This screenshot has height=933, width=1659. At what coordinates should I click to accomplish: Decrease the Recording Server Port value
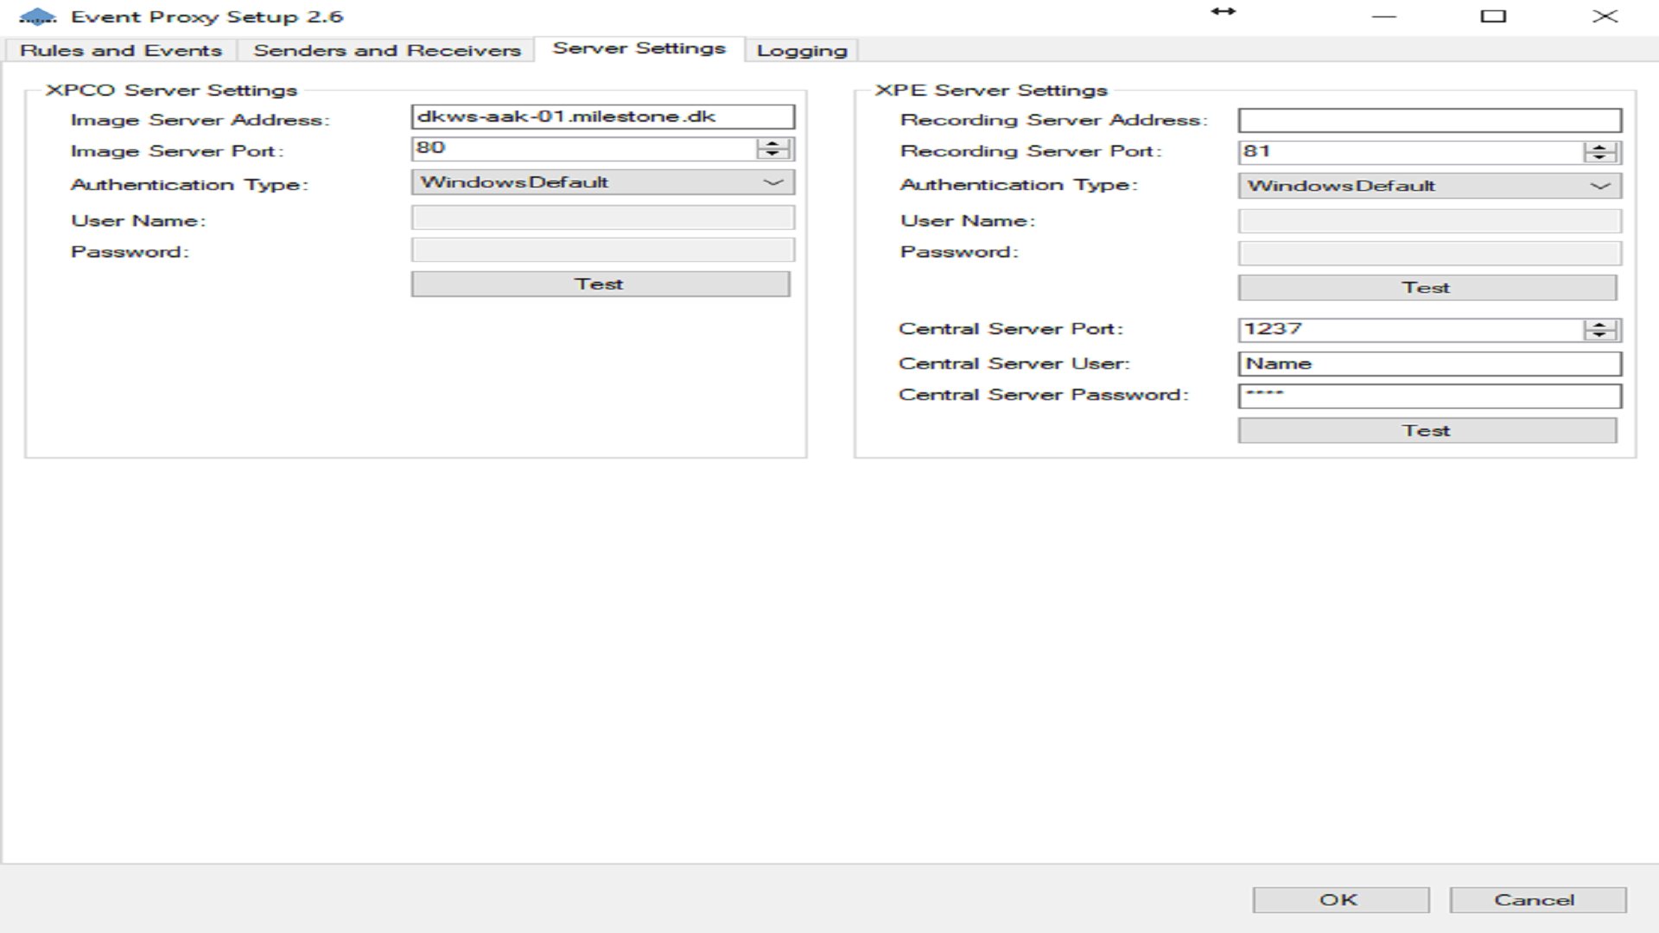tap(1600, 158)
